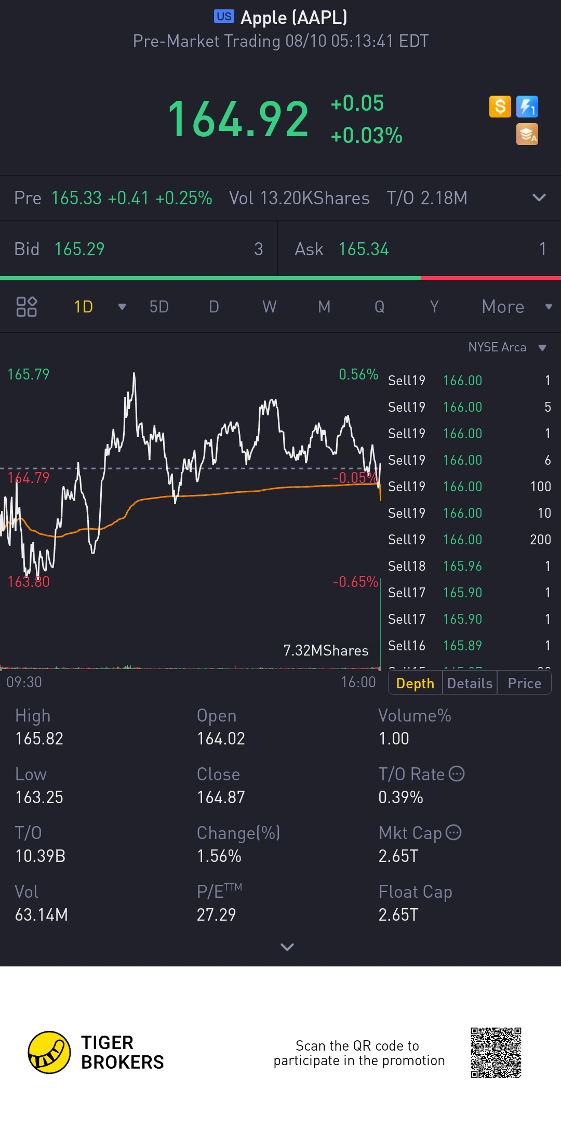Switch to the 5D chart timeframe
This screenshot has height=1139, width=561.
pyautogui.click(x=159, y=307)
